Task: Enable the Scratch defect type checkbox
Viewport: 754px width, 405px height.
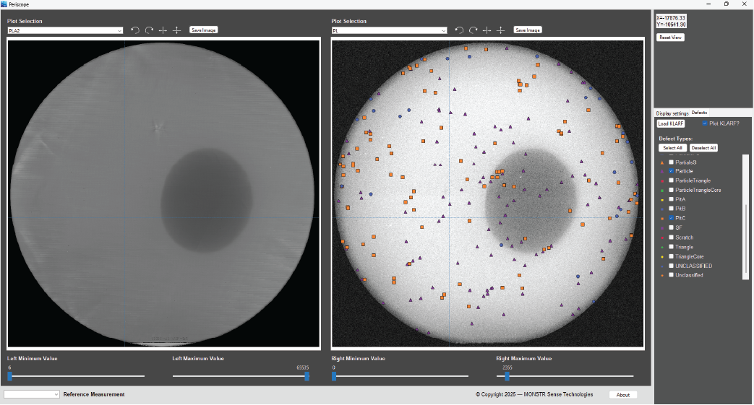Action: 671,238
